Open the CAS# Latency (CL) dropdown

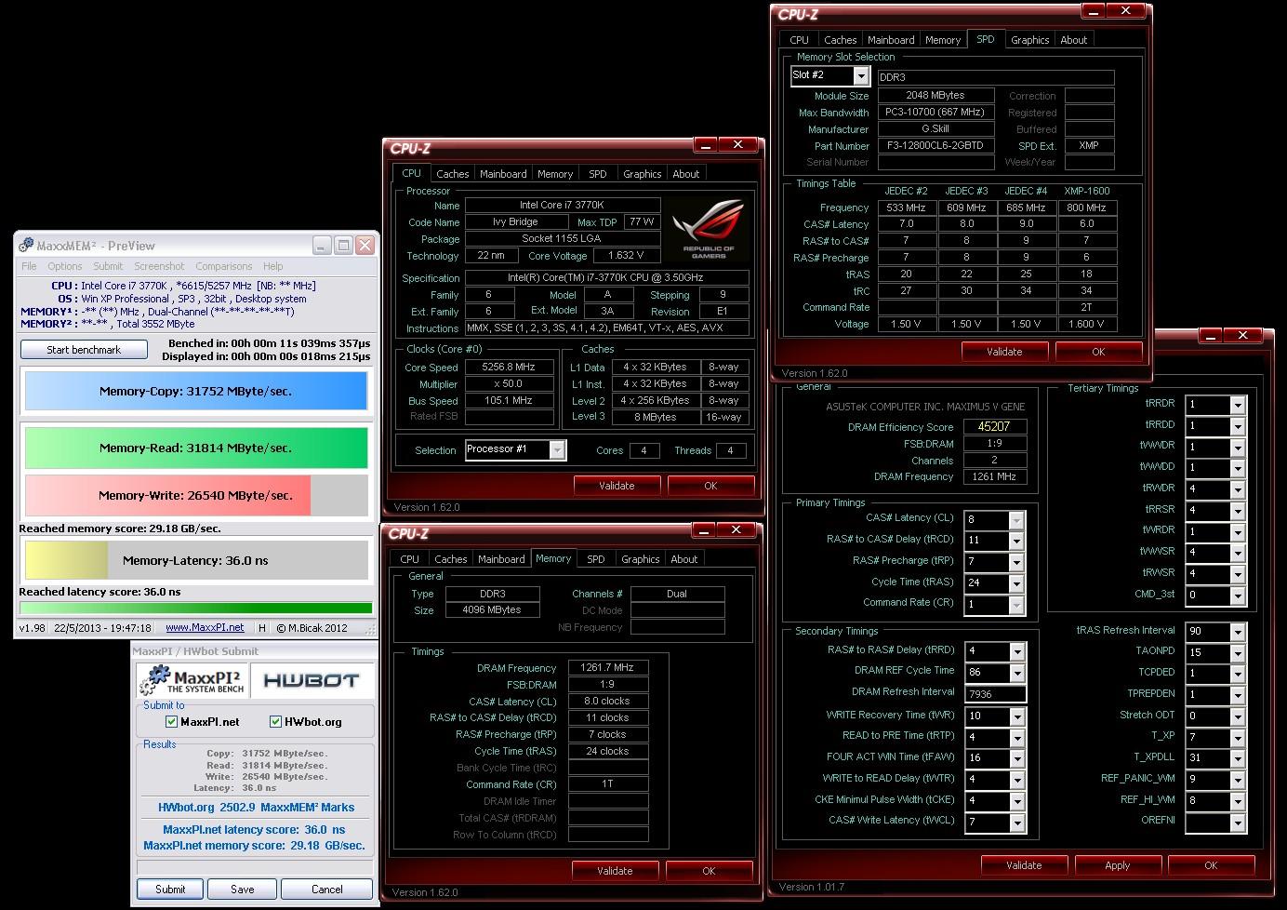click(1016, 520)
